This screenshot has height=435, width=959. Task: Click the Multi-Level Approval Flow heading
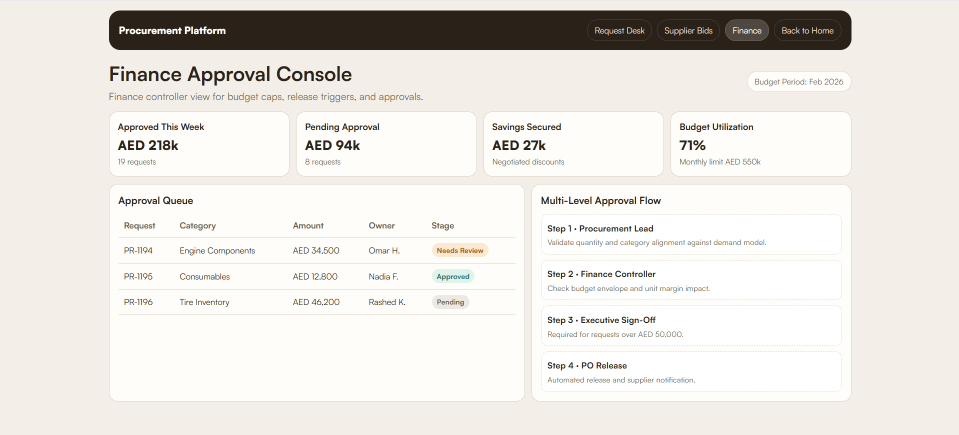[x=600, y=200]
